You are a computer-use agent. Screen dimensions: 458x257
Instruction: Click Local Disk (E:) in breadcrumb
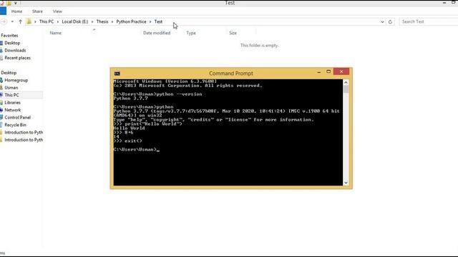coord(74,21)
